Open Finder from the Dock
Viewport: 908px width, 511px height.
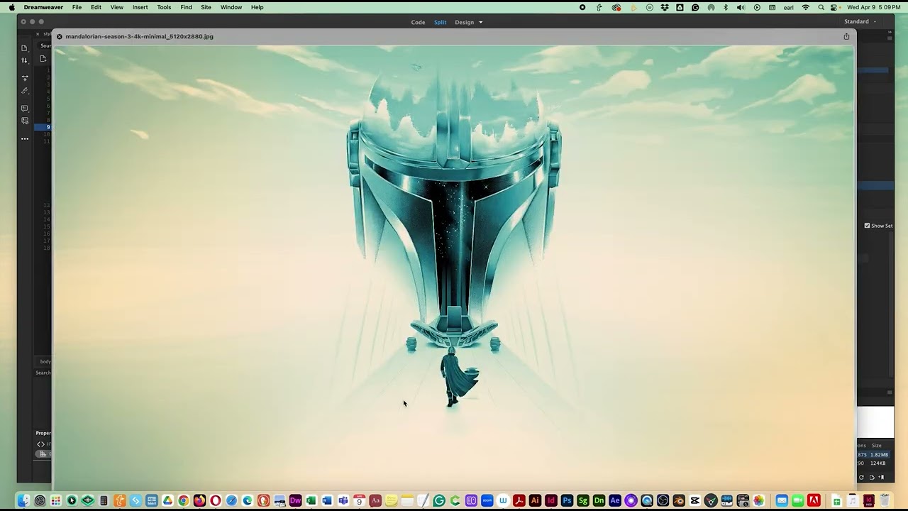pyautogui.click(x=23, y=500)
